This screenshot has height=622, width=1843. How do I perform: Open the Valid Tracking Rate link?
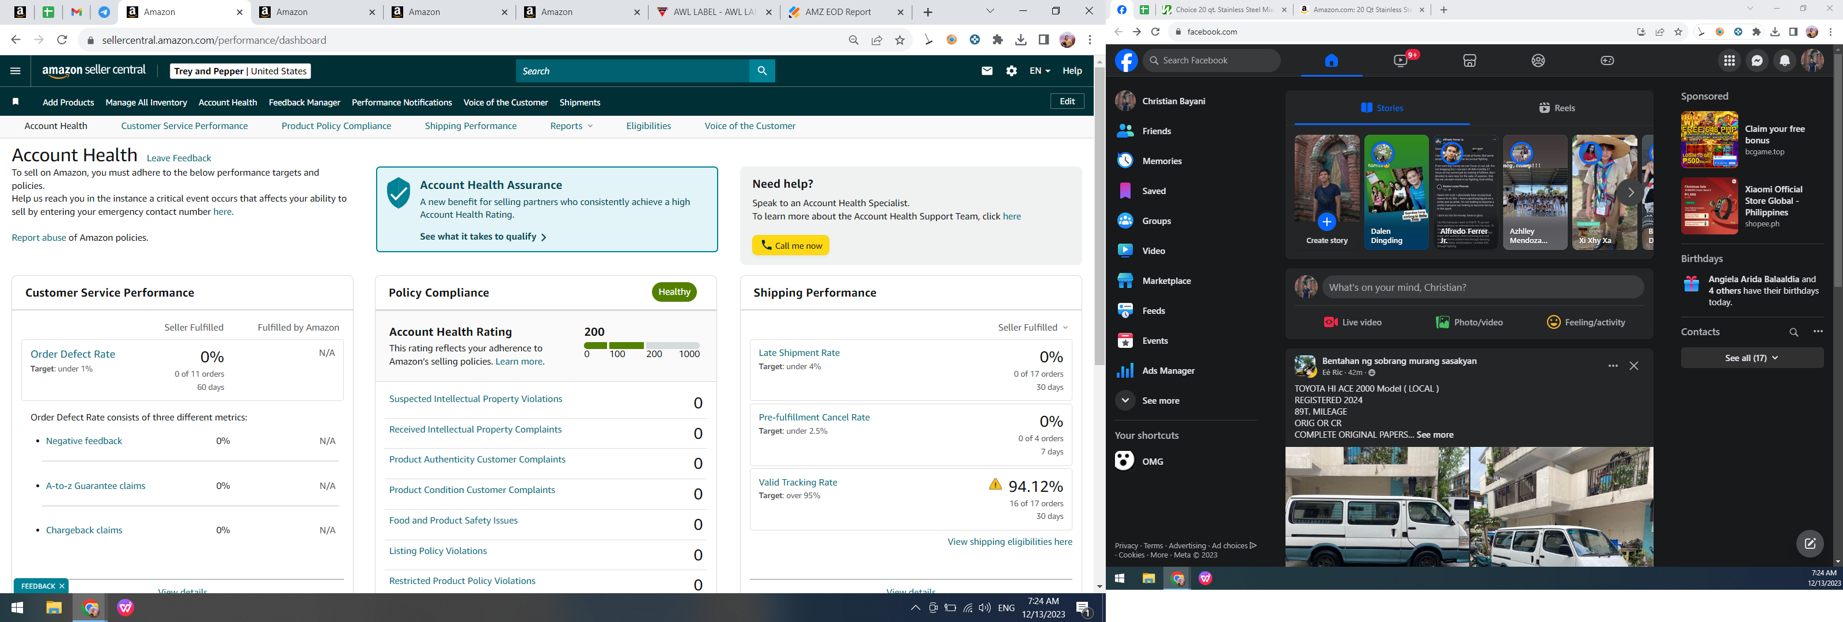(798, 483)
